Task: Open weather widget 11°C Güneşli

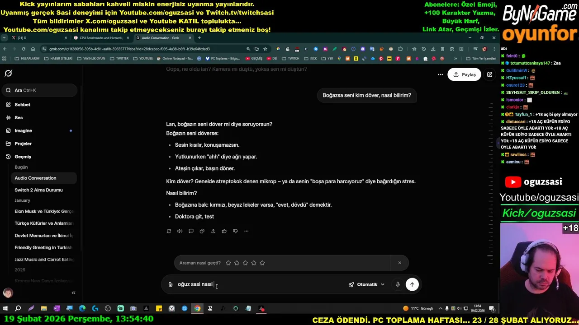Action: (x=418, y=309)
